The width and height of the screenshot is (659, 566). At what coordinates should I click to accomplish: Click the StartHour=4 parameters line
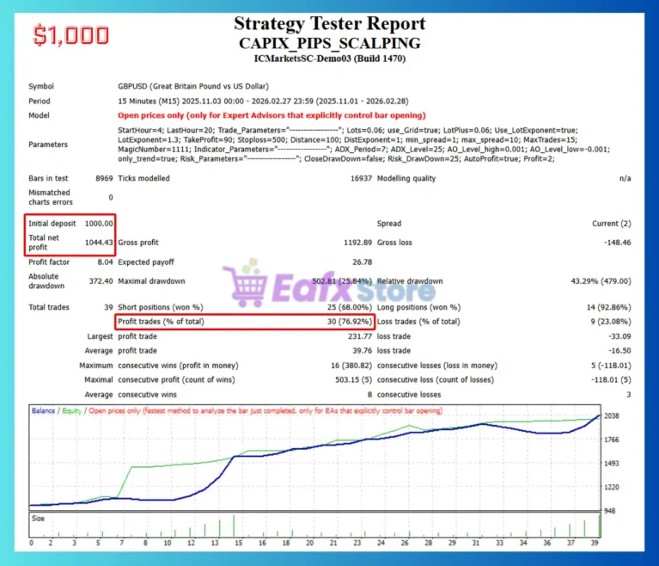[x=348, y=130]
